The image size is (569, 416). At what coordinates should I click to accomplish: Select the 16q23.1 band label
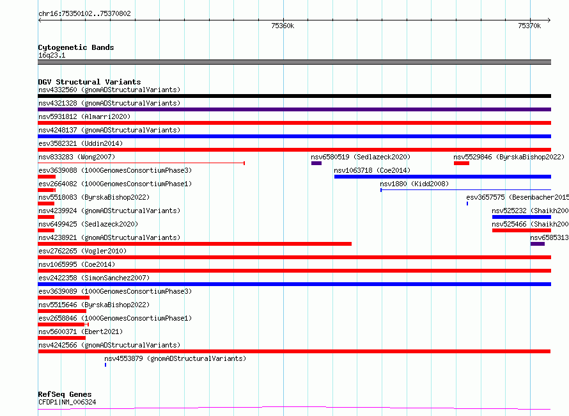52,55
